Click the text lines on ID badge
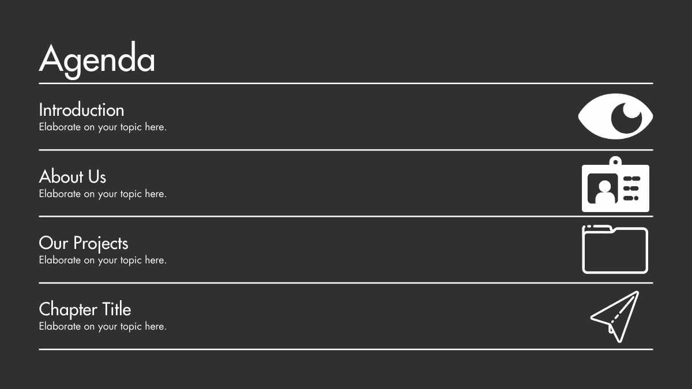The height and width of the screenshot is (389, 692). pos(631,188)
